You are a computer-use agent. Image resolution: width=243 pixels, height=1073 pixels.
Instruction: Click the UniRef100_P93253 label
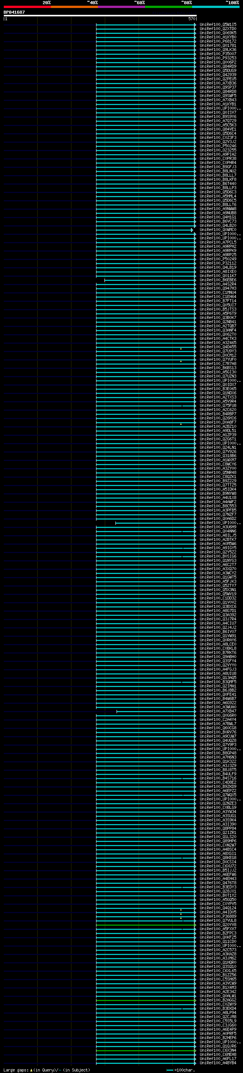(x=218, y=58)
